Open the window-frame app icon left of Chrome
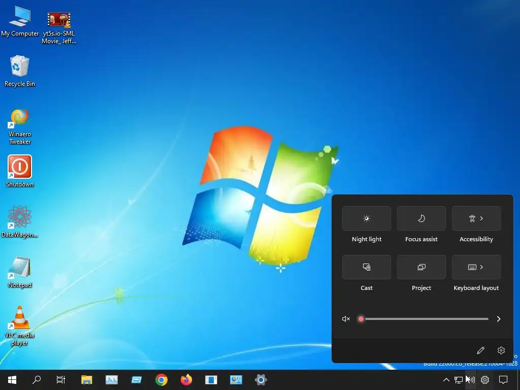The image size is (520, 390). point(136,380)
